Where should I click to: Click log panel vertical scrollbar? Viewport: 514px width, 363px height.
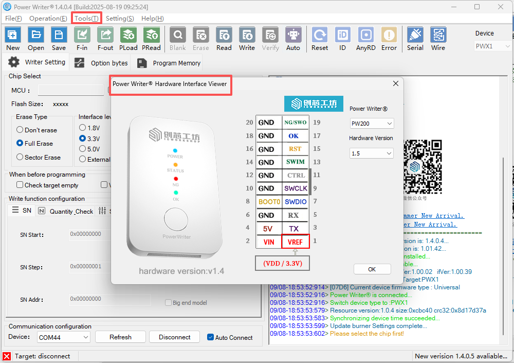[x=503, y=247]
